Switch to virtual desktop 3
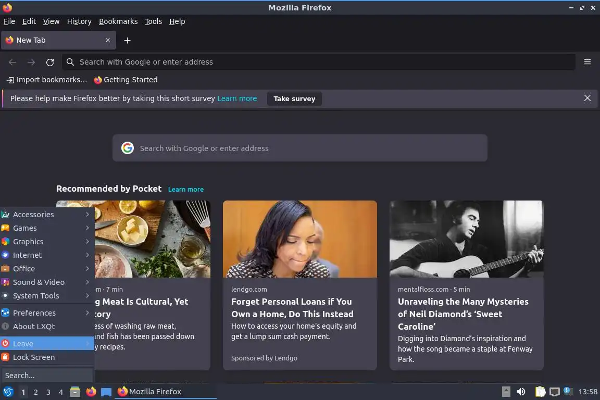The height and width of the screenshot is (400, 600). tap(48, 392)
